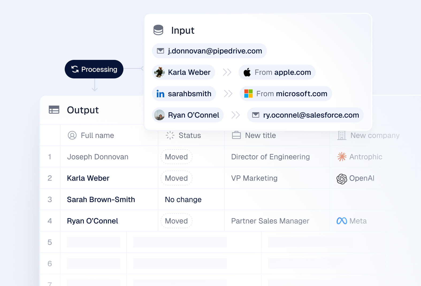The width and height of the screenshot is (421, 286).
Task: Select the Karla Weber input chip
Action: click(x=183, y=72)
